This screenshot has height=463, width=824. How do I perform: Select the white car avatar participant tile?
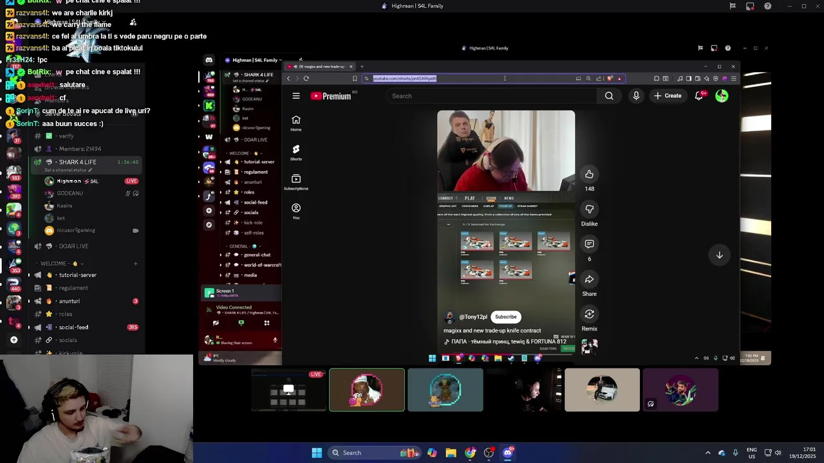[x=602, y=390]
